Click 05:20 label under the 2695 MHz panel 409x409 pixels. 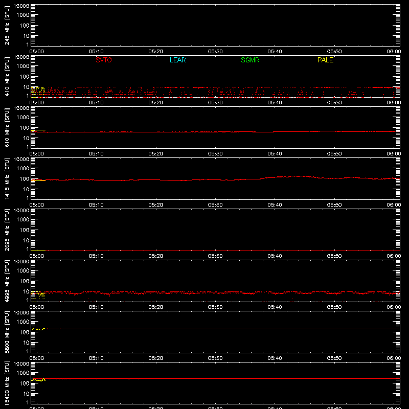pos(156,256)
